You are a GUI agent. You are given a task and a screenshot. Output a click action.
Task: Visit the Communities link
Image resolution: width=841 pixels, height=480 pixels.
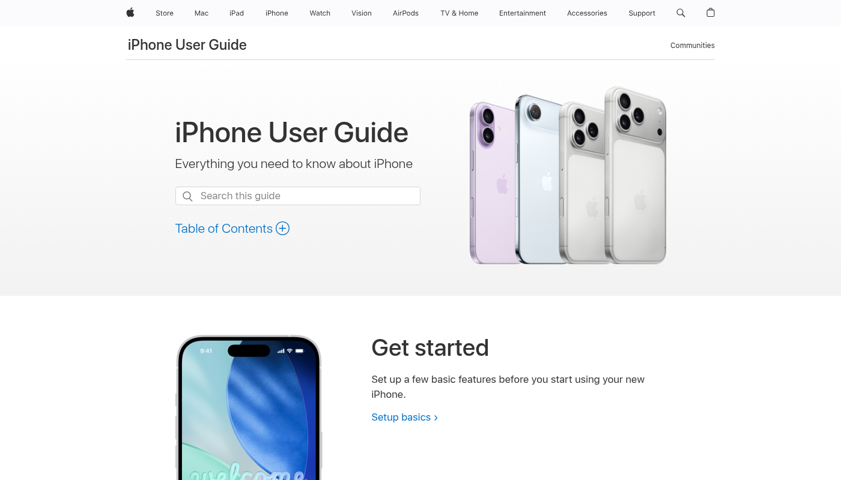point(693,46)
